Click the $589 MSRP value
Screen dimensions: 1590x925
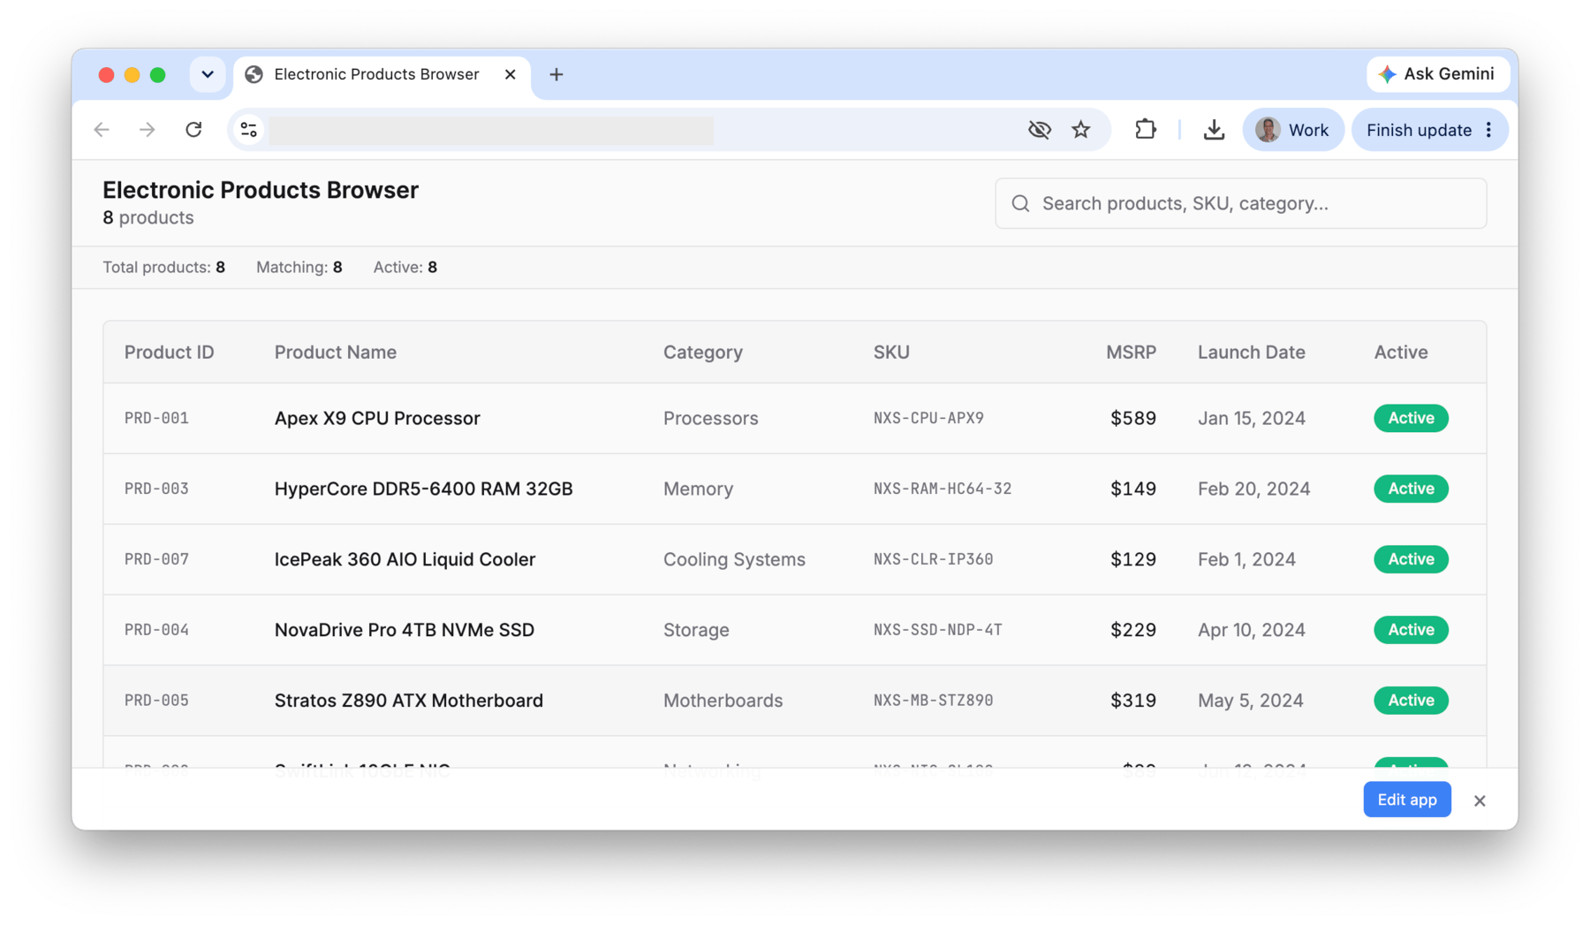1133,418
